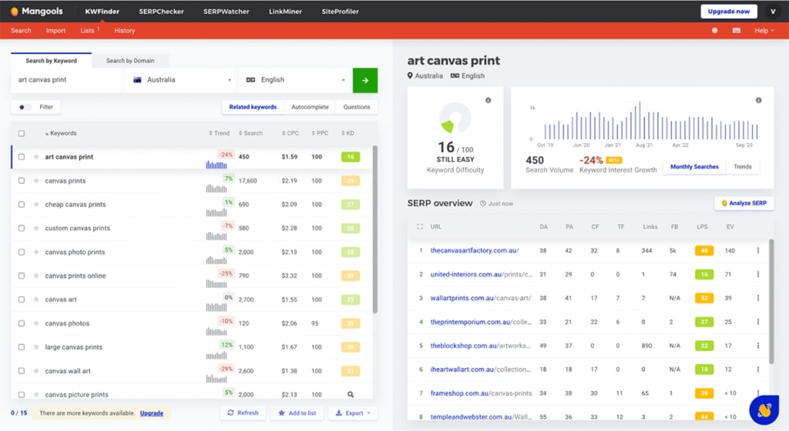Open options menu for theprintemporium.com.au row
This screenshot has width=789, height=431.
pos(758,322)
